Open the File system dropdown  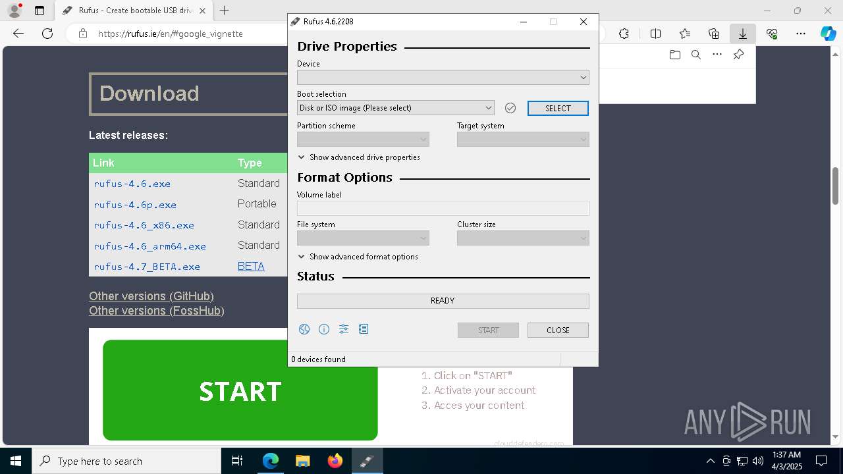(363, 238)
